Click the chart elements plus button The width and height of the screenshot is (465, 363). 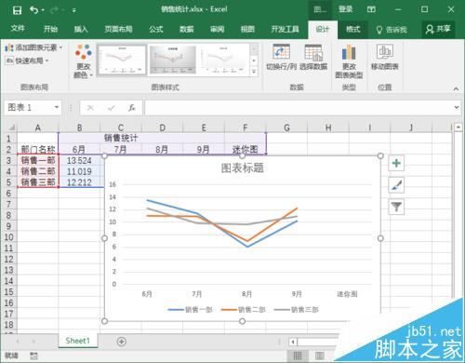click(x=396, y=163)
